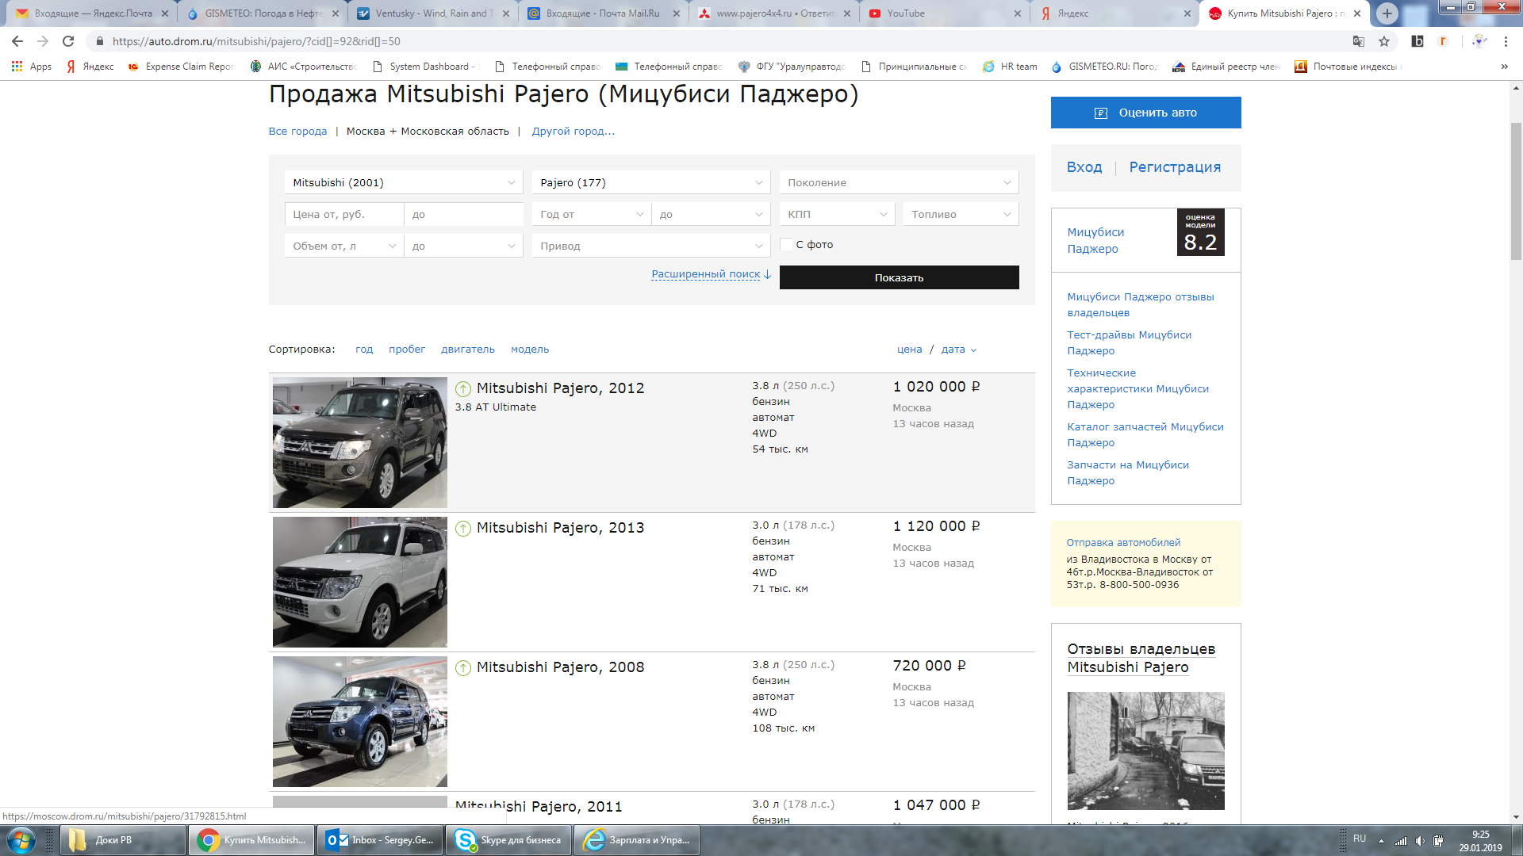This screenshot has width=1523, height=856.
Task: Sort listings by пробег link
Action: pos(406,350)
